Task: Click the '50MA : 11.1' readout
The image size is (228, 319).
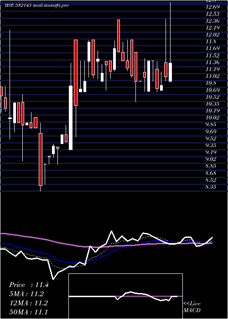Action: pyautogui.click(x=28, y=312)
